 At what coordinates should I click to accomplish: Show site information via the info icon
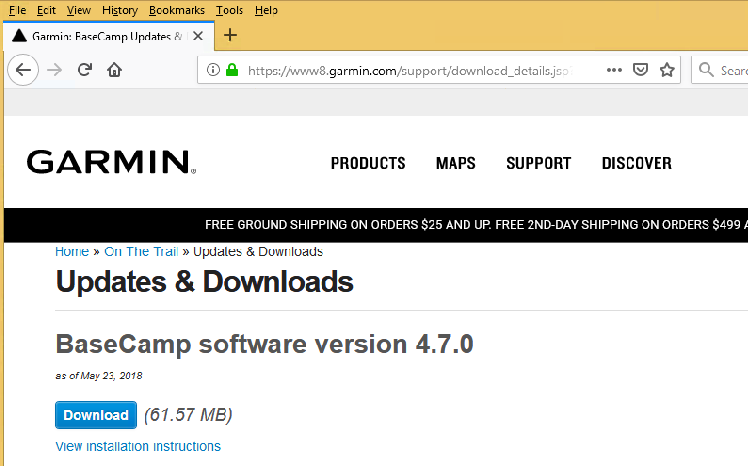click(213, 70)
